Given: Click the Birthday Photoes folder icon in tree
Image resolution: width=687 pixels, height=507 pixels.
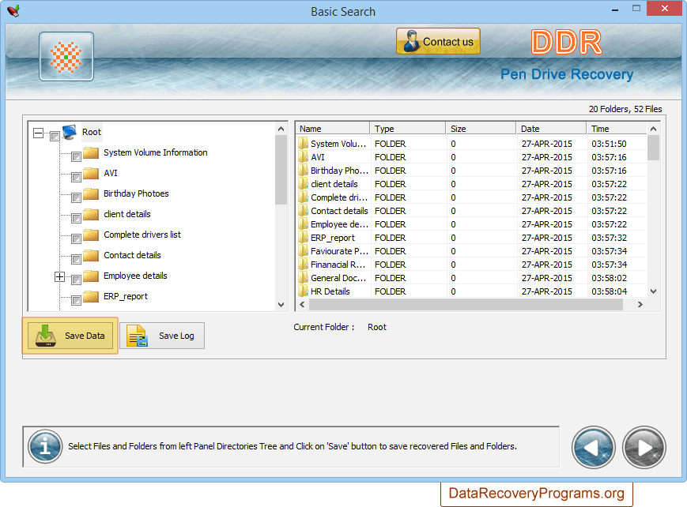Looking at the screenshot, I should click(x=91, y=193).
